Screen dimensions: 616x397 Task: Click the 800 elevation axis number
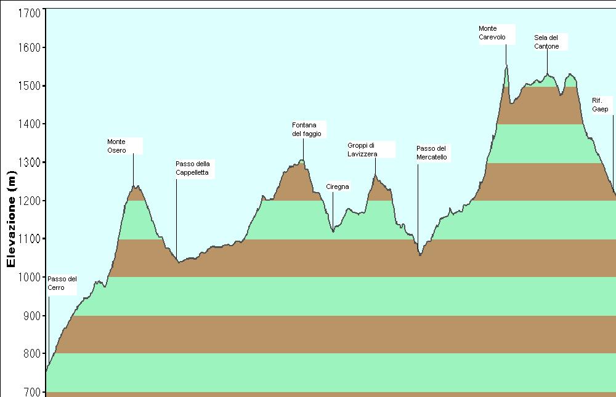tap(32, 354)
